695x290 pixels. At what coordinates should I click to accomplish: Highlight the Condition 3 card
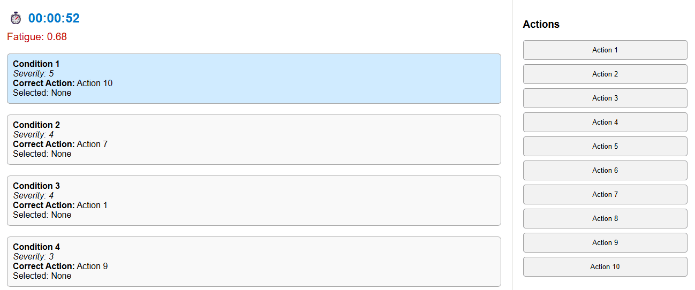pos(254,201)
